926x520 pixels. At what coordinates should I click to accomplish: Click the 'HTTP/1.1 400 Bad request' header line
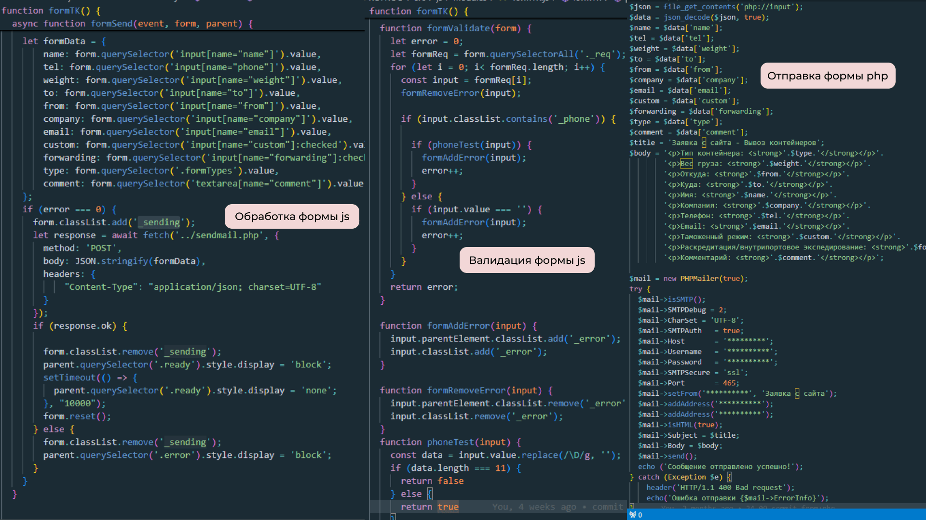721,488
